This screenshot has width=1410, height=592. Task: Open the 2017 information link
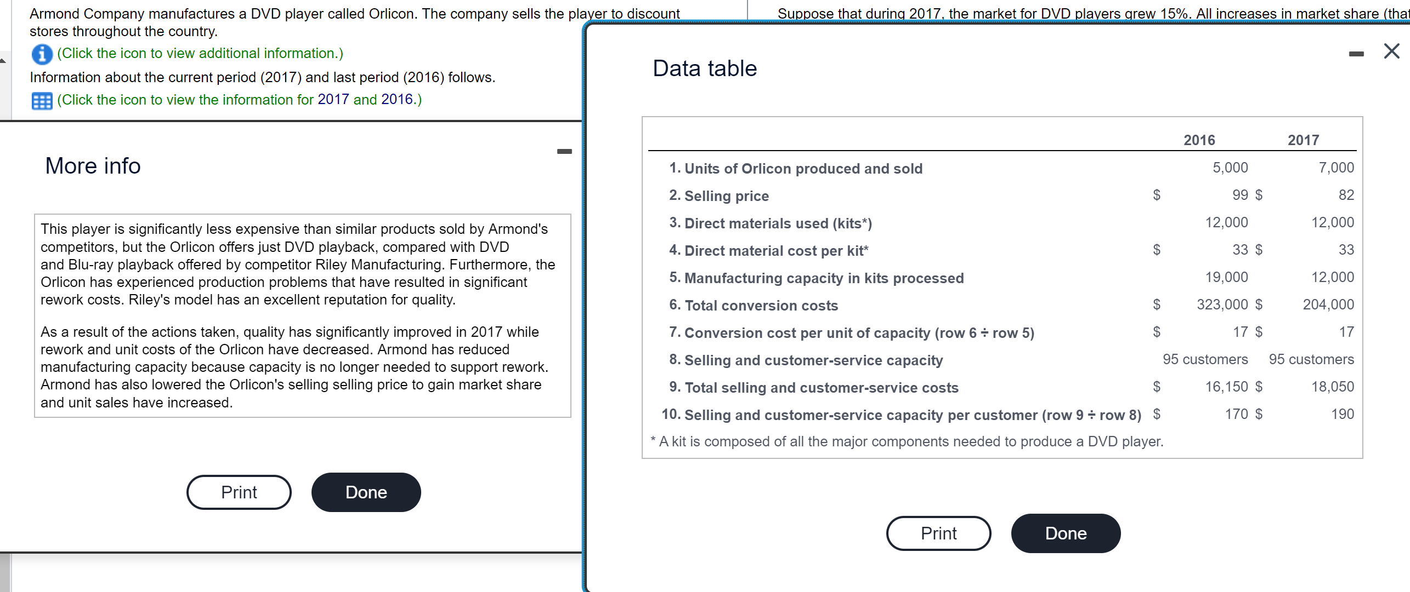coord(335,99)
